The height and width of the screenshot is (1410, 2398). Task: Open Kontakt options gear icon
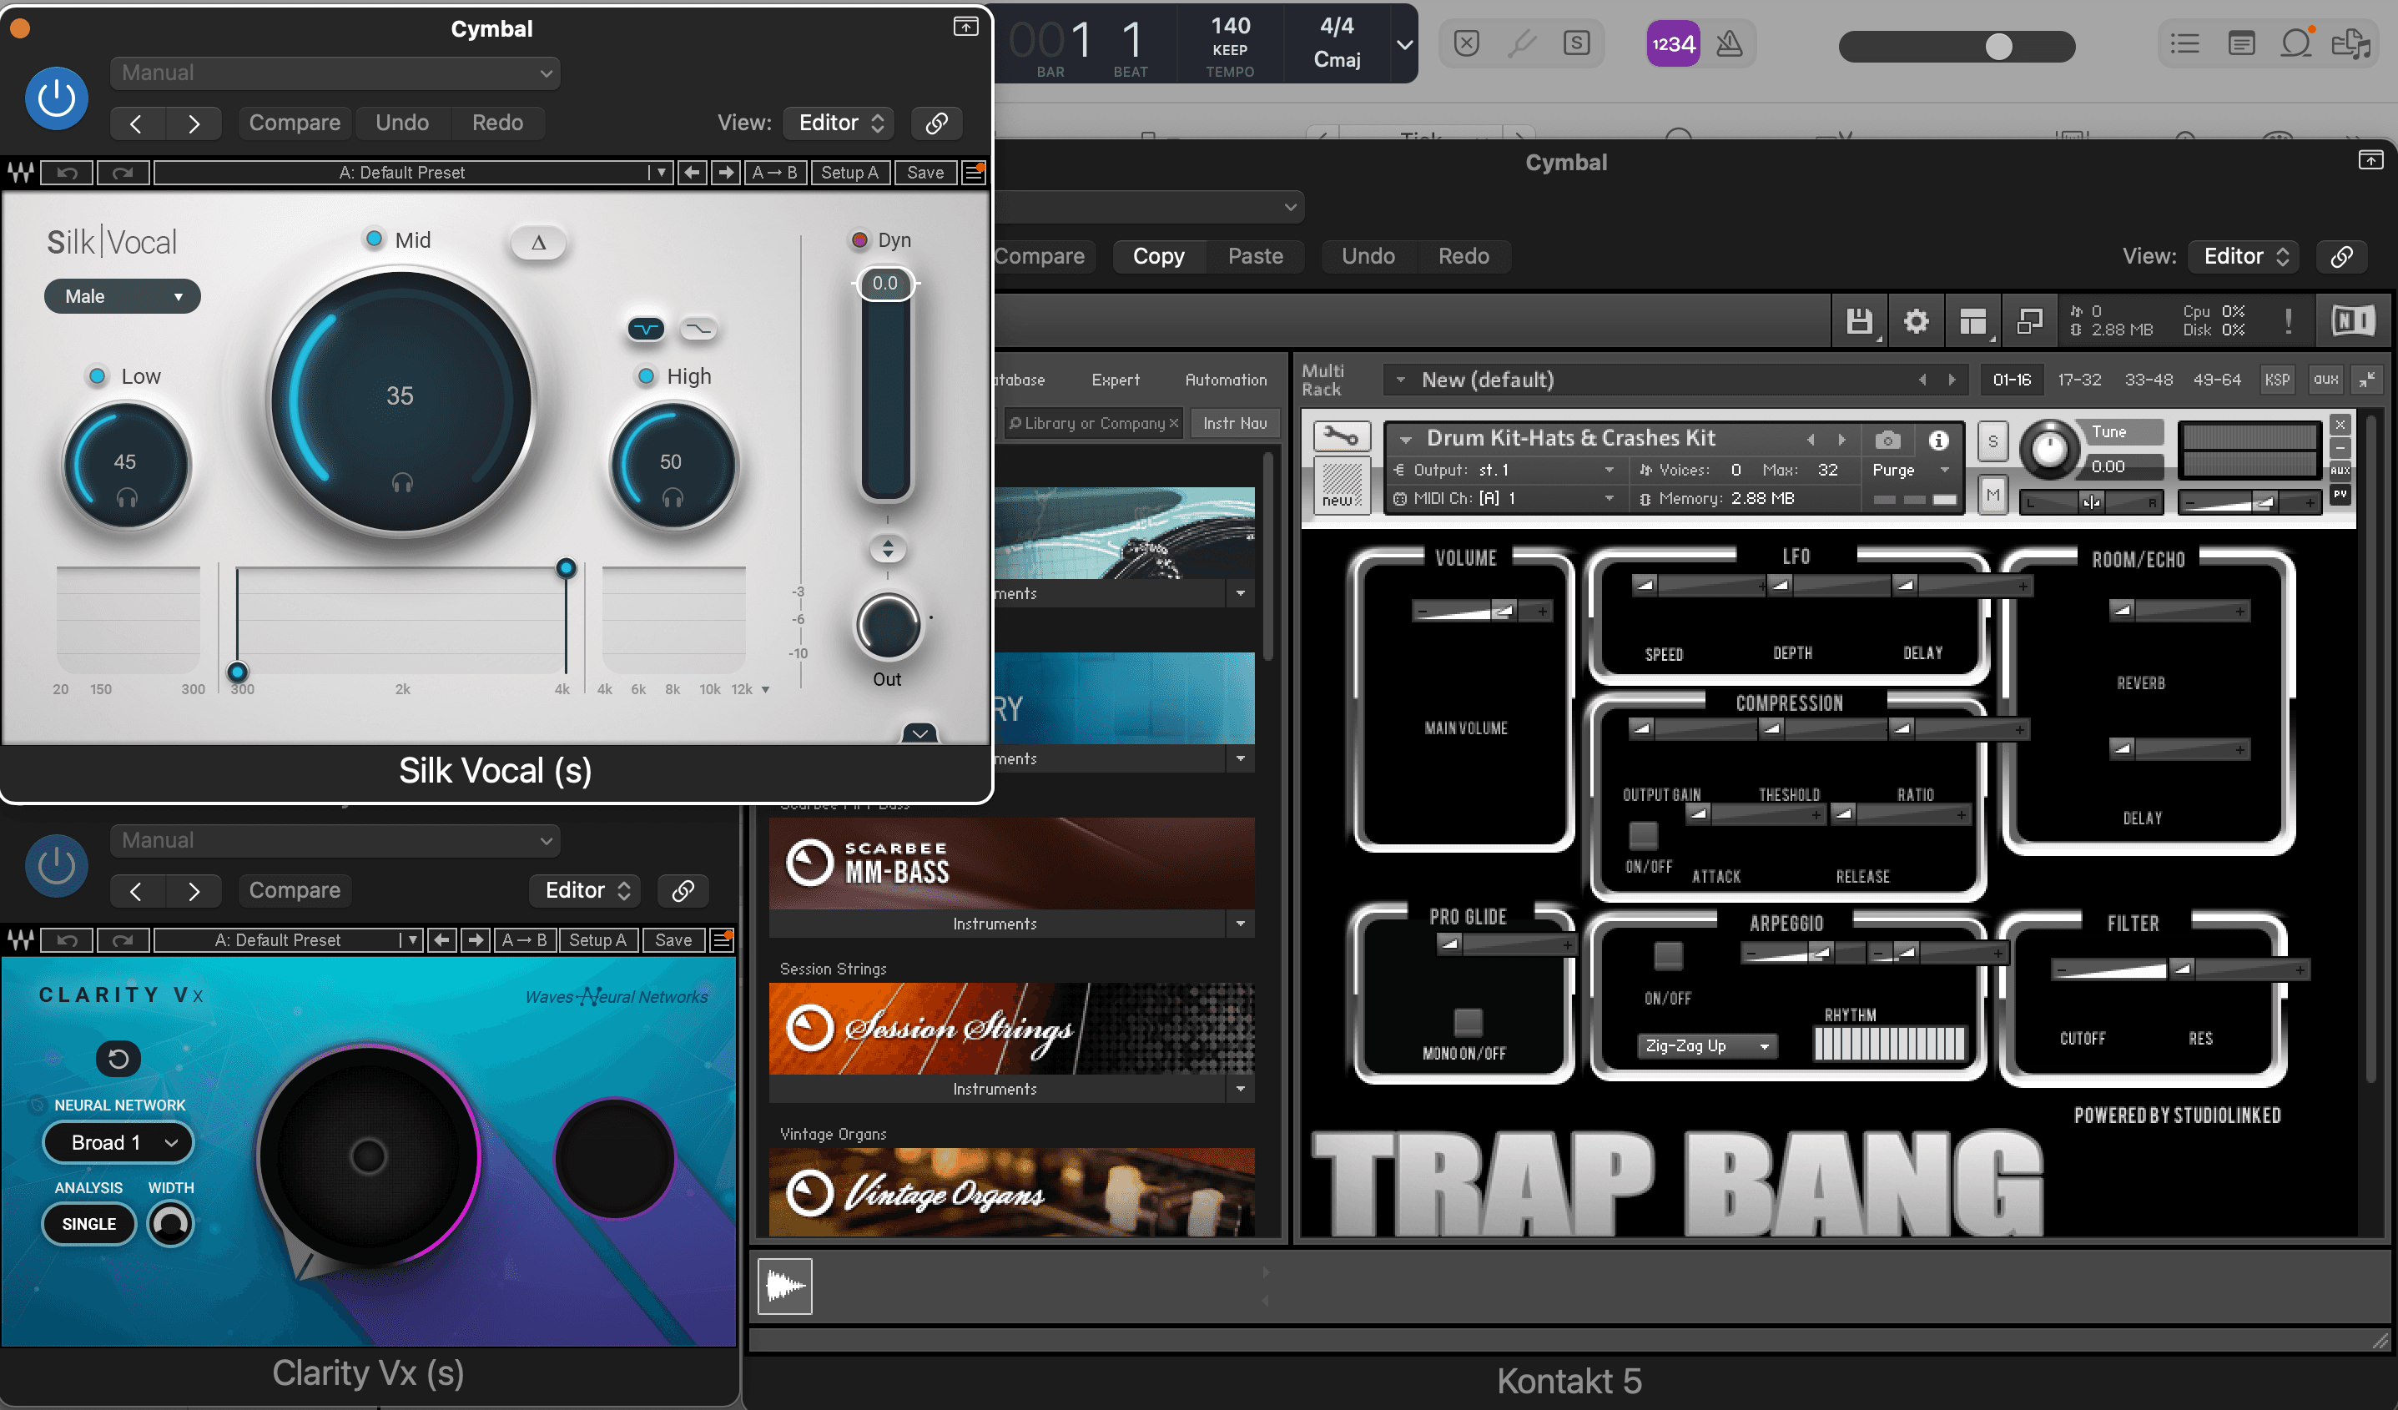click(1916, 321)
